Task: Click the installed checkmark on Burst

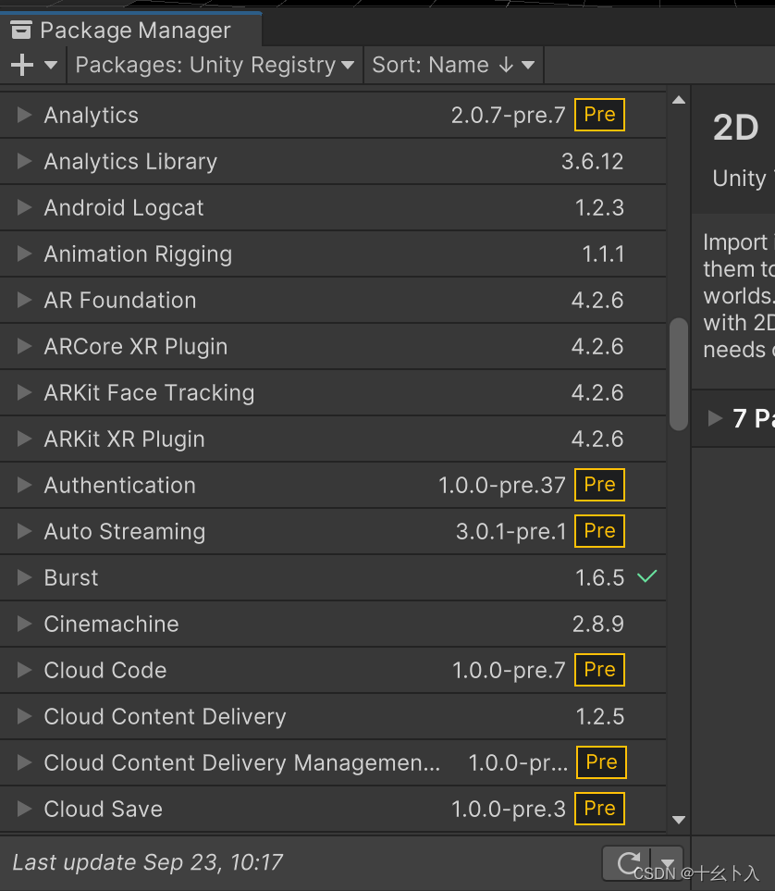Action: pos(647,576)
